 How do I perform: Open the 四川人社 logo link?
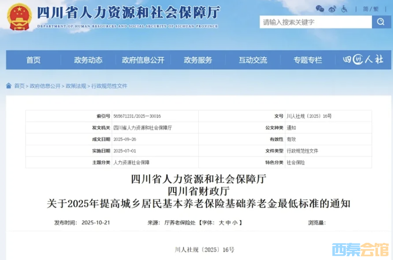tap(363, 60)
